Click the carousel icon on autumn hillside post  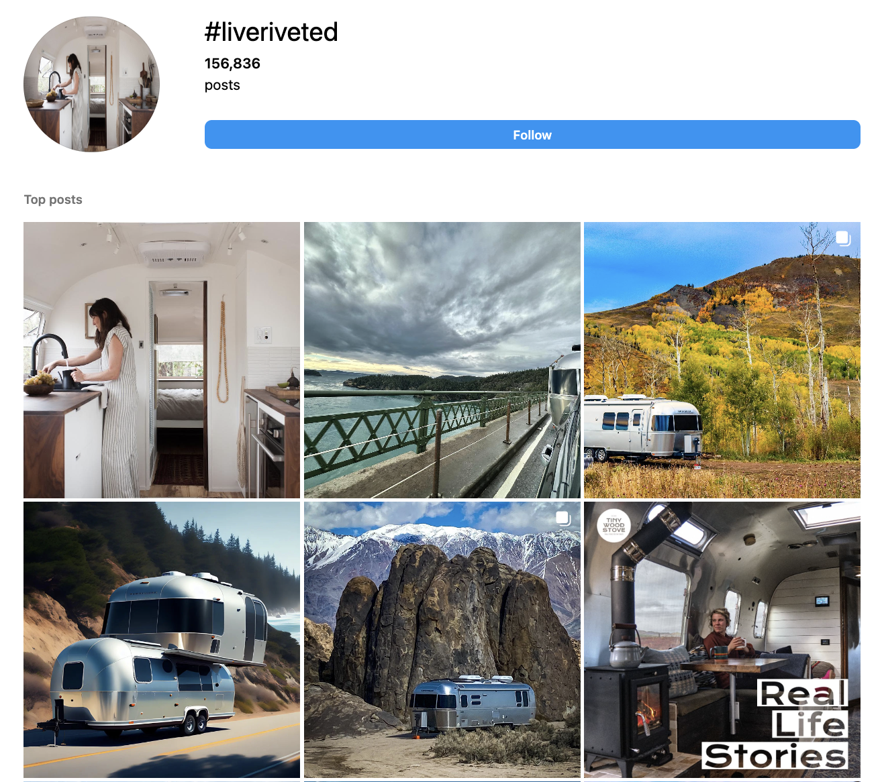(x=844, y=238)
